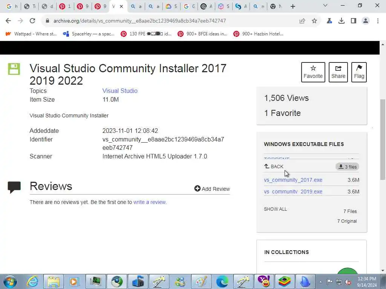Open Windows Media Player in taskbar
This screenshot has width=386, height=289.
(x=74, y=281)
